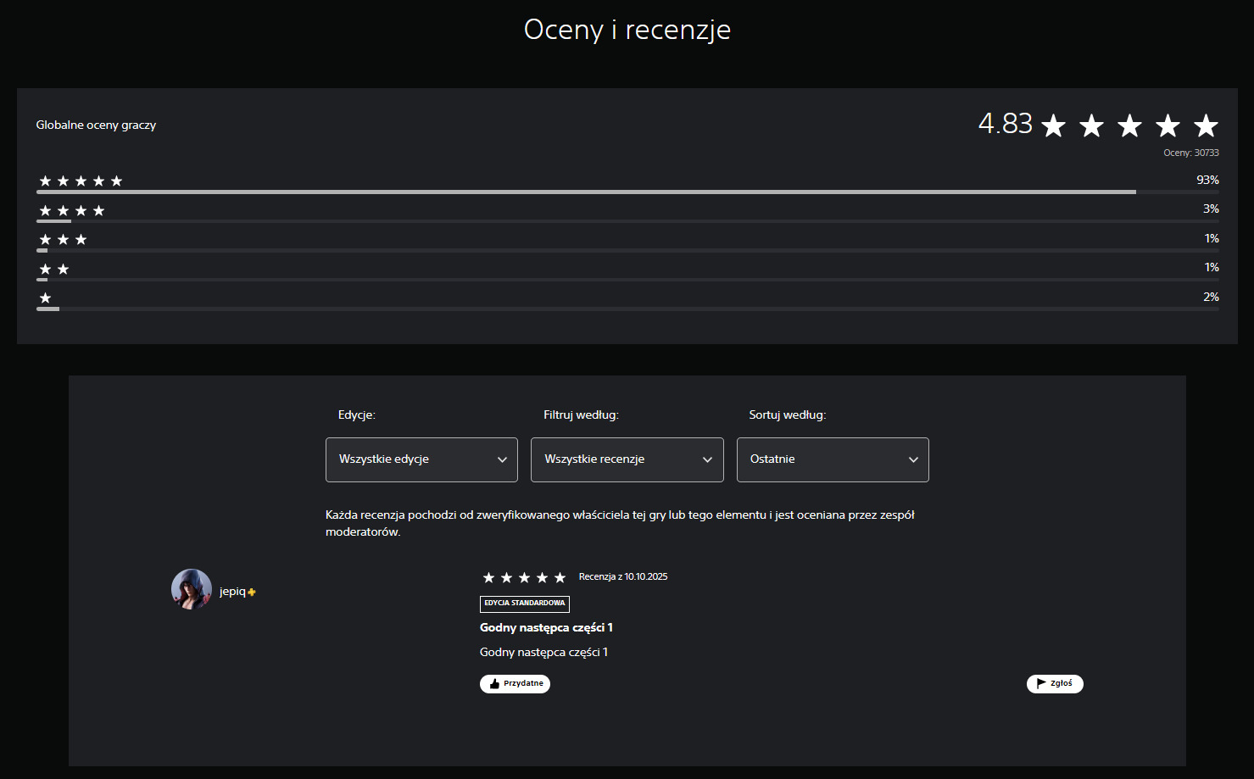1254x779 pixels.
Task: Click the single-star row icon
Action: point(46,298)
